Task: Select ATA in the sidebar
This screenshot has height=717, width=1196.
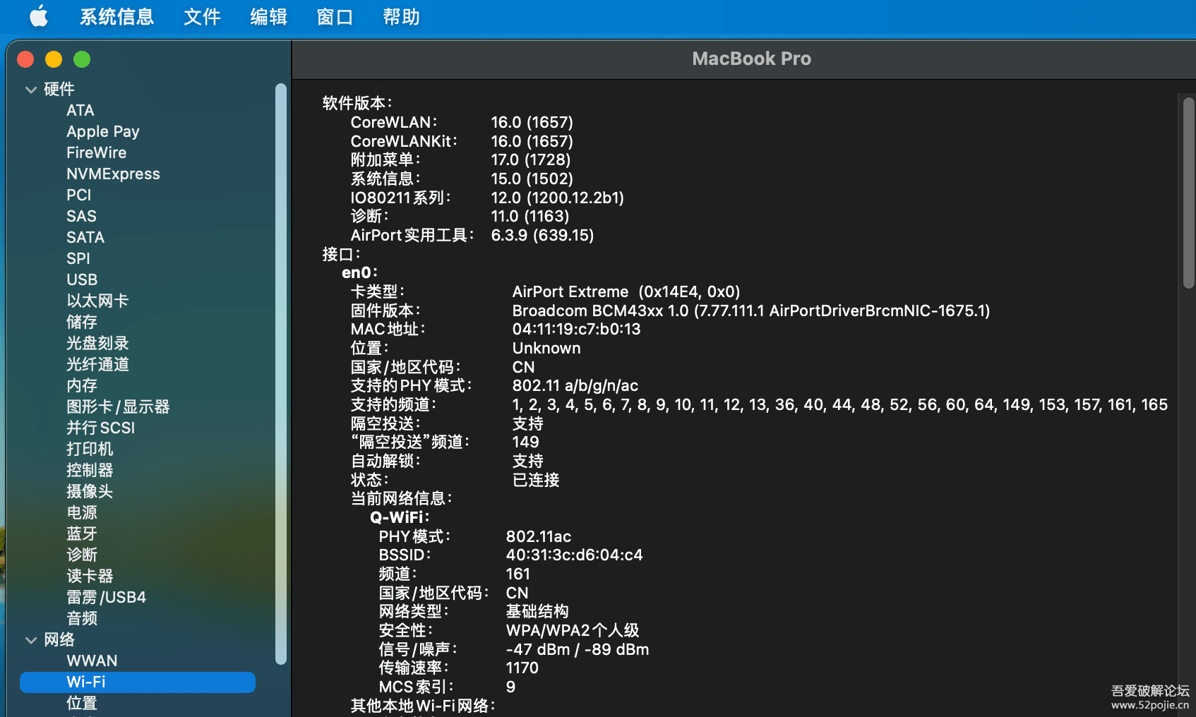Action: pos(80,111)
